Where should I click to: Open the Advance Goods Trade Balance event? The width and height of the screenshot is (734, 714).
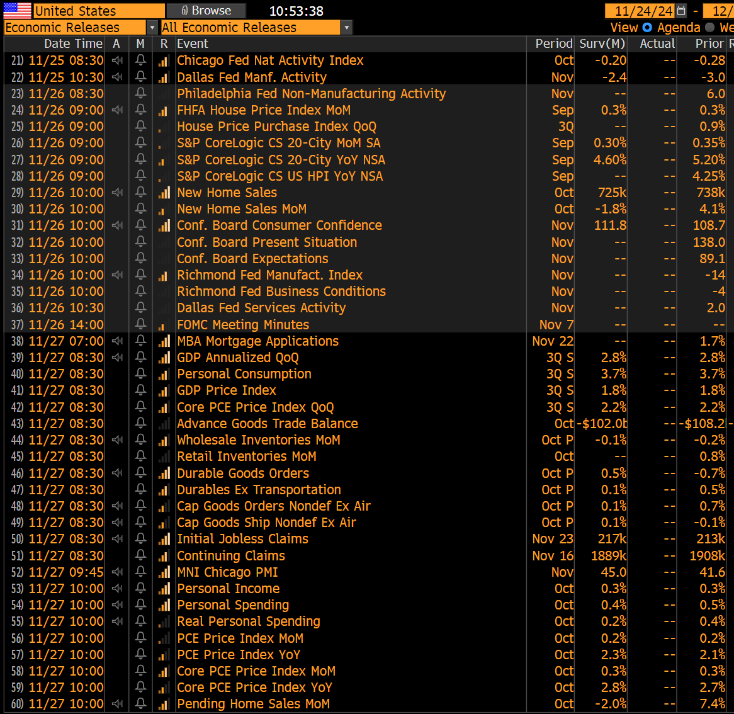click(268, 423)
